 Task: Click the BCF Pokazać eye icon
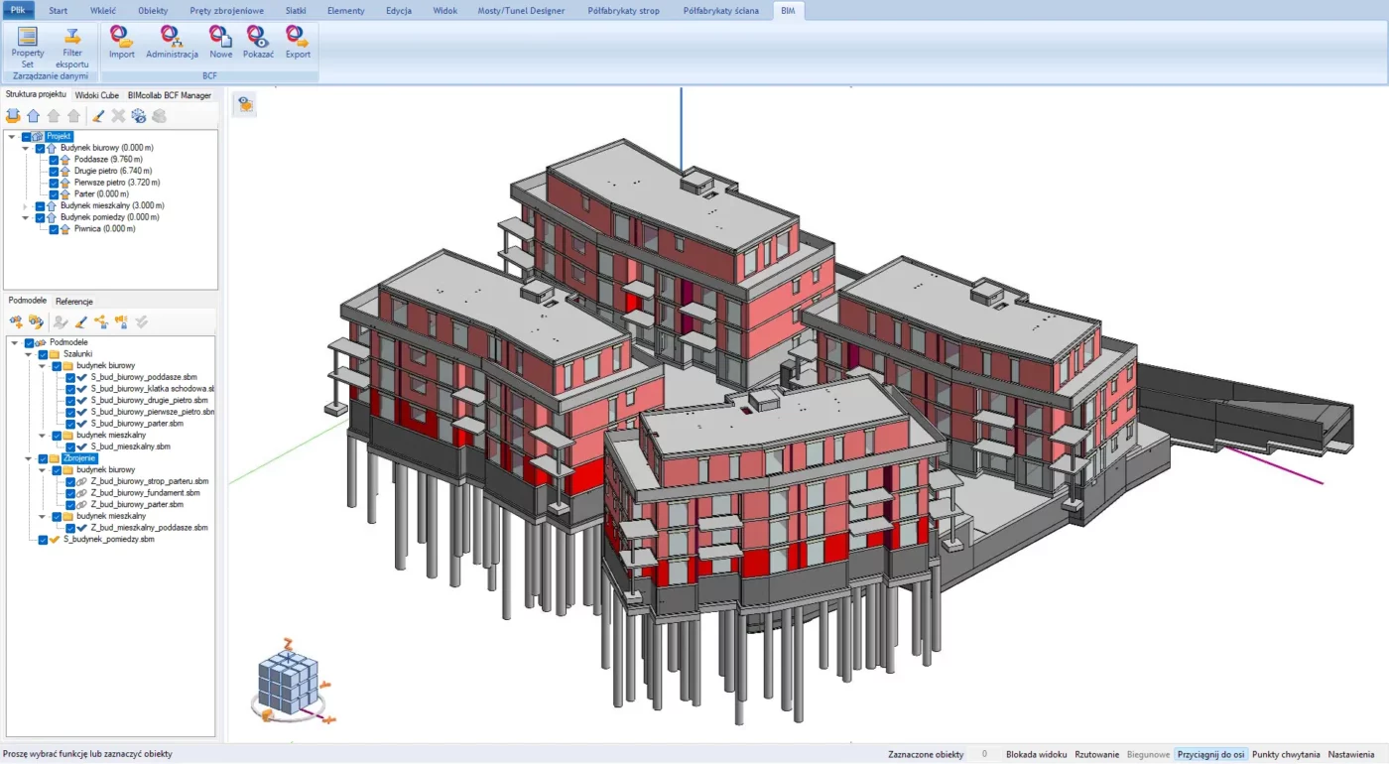258,42
